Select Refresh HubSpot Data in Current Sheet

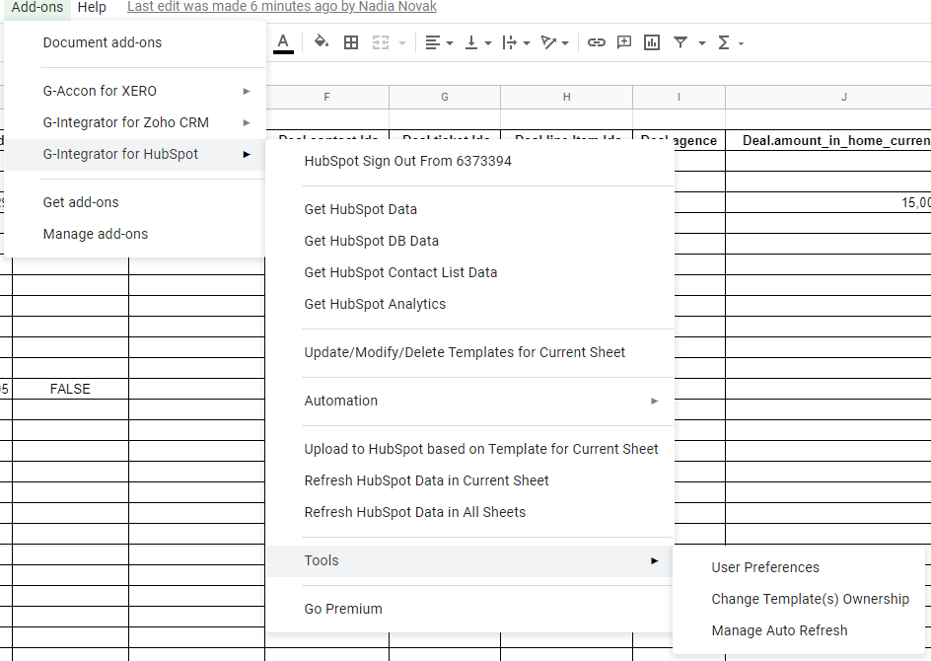click(x=469, y=480)
